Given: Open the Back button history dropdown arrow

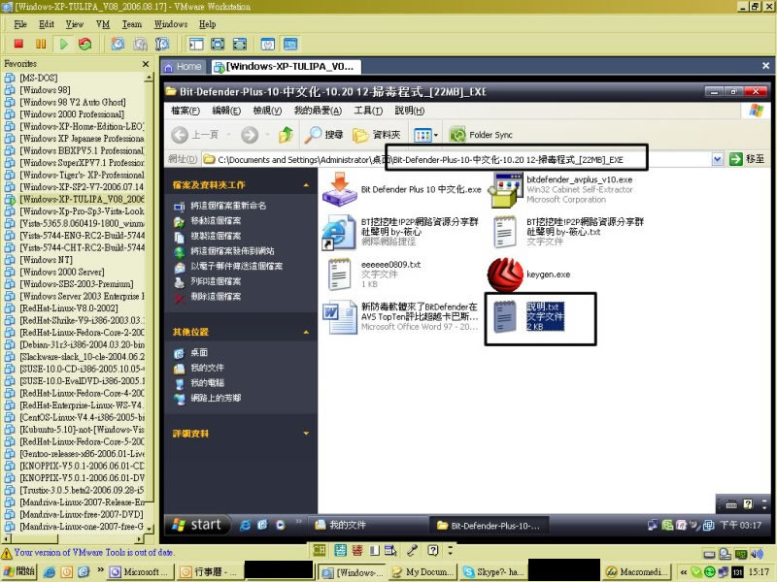Looking at the screenshot, I should tap(229, 135).
